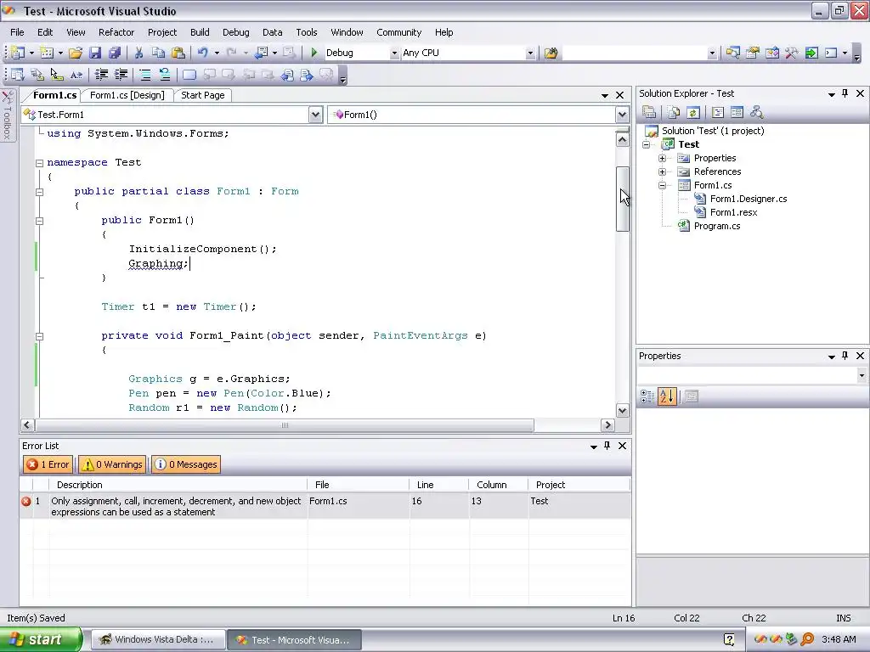
Task: Click View Class Diagram icon in Solution Explorer
Action: (x=756, y=113)
